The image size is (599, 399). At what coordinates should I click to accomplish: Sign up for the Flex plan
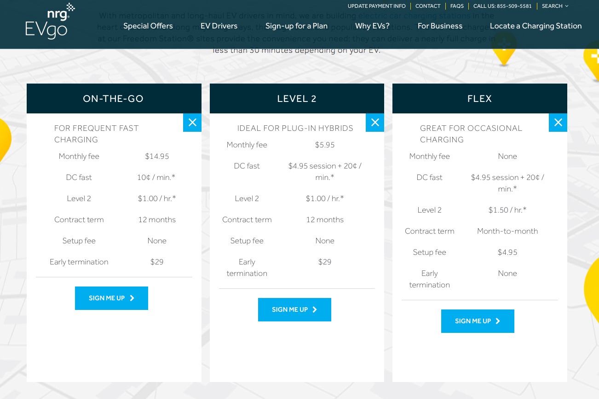[478, 321]
